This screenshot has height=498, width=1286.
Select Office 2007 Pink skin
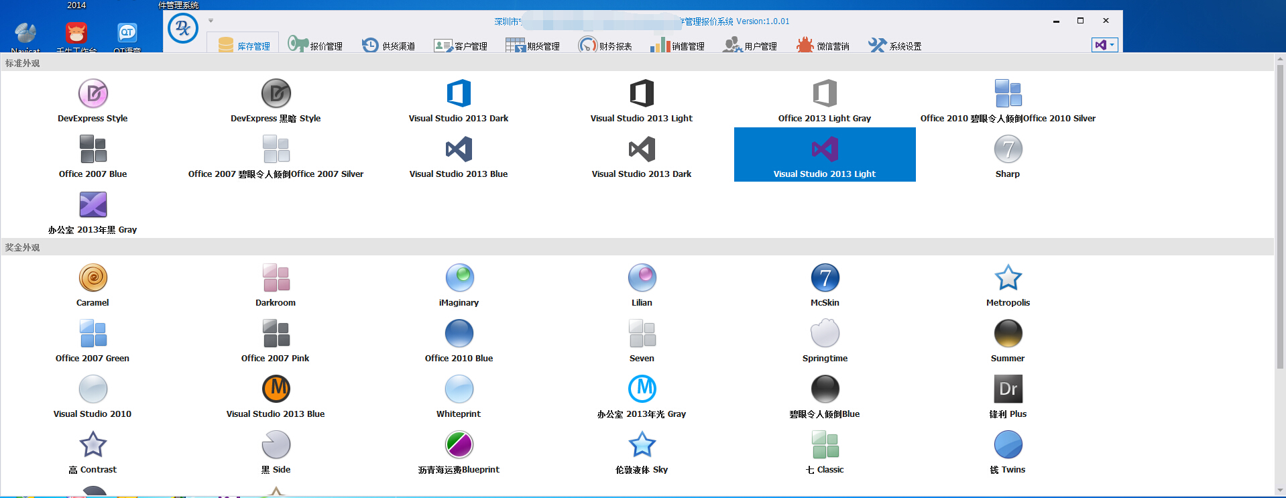click(x=276, y=340)
